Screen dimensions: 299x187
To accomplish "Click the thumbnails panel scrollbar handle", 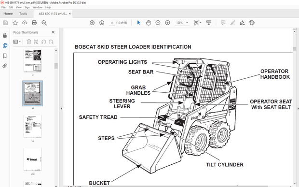I will coord(56,66).
